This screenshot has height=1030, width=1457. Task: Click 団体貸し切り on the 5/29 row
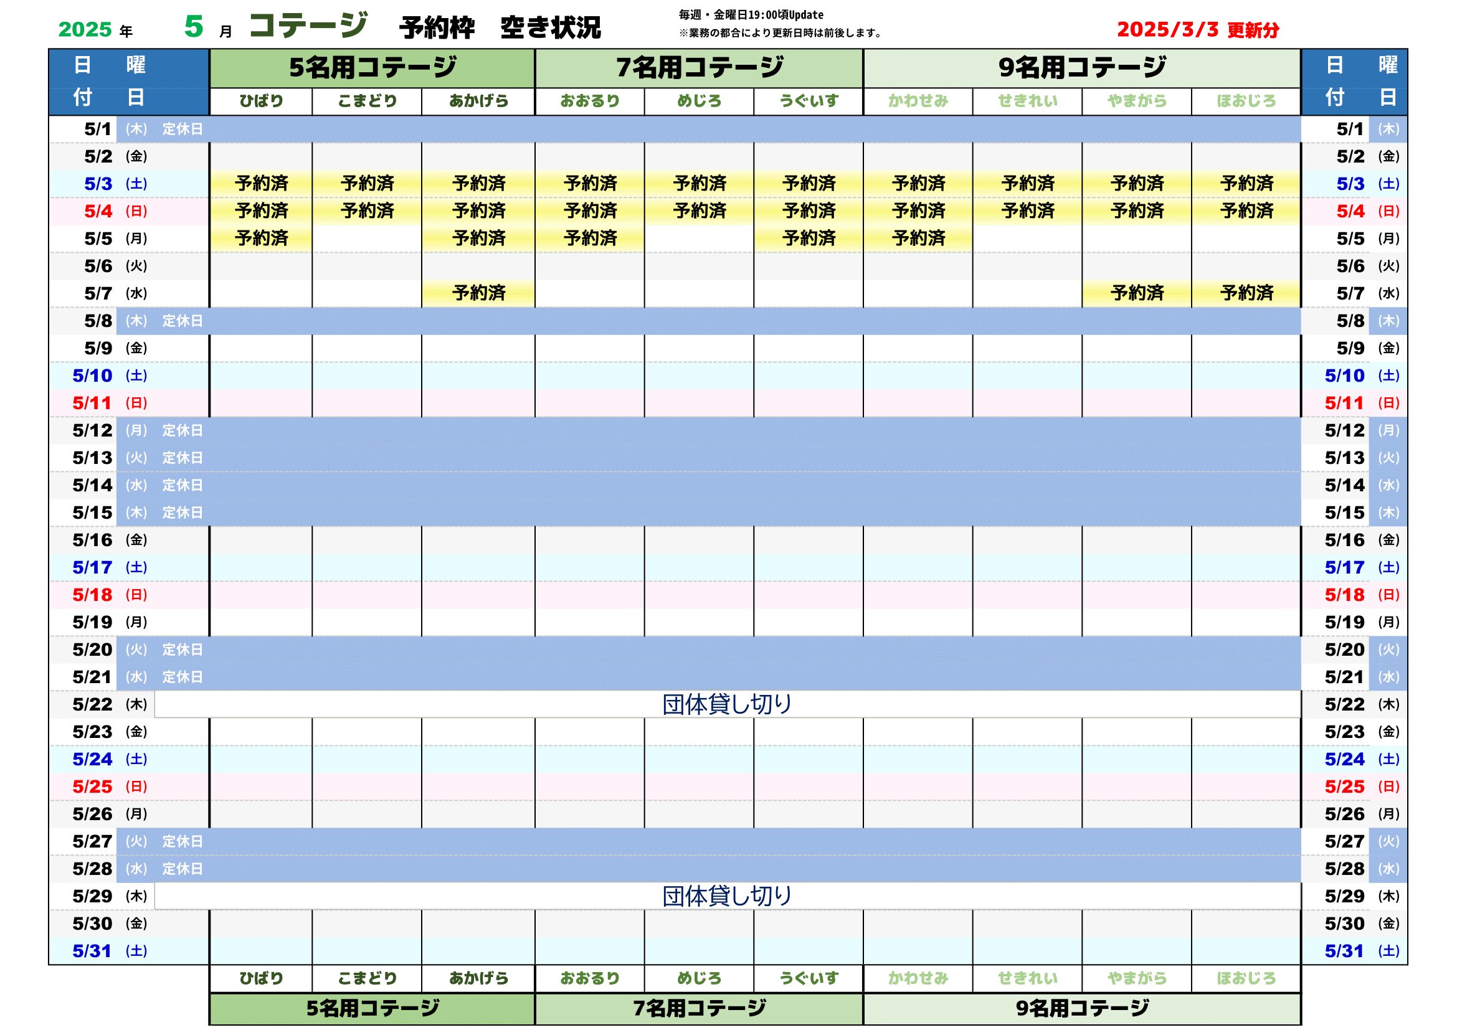[727, 896]
